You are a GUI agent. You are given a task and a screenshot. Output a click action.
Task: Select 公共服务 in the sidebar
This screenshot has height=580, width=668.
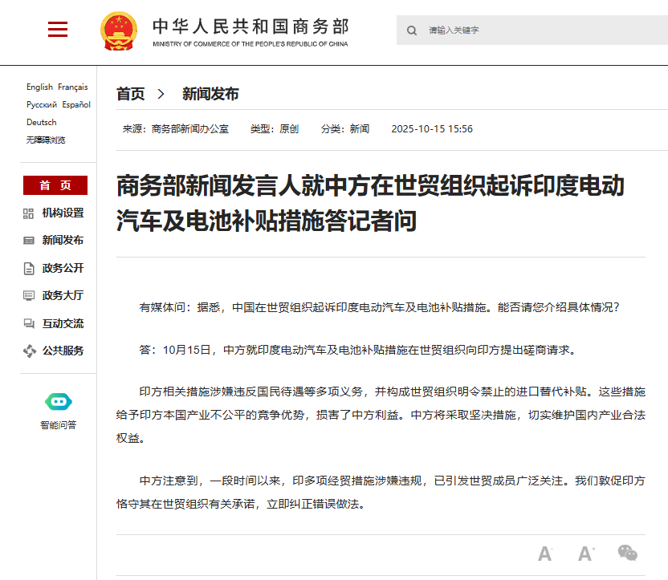[x=62, y=351]
